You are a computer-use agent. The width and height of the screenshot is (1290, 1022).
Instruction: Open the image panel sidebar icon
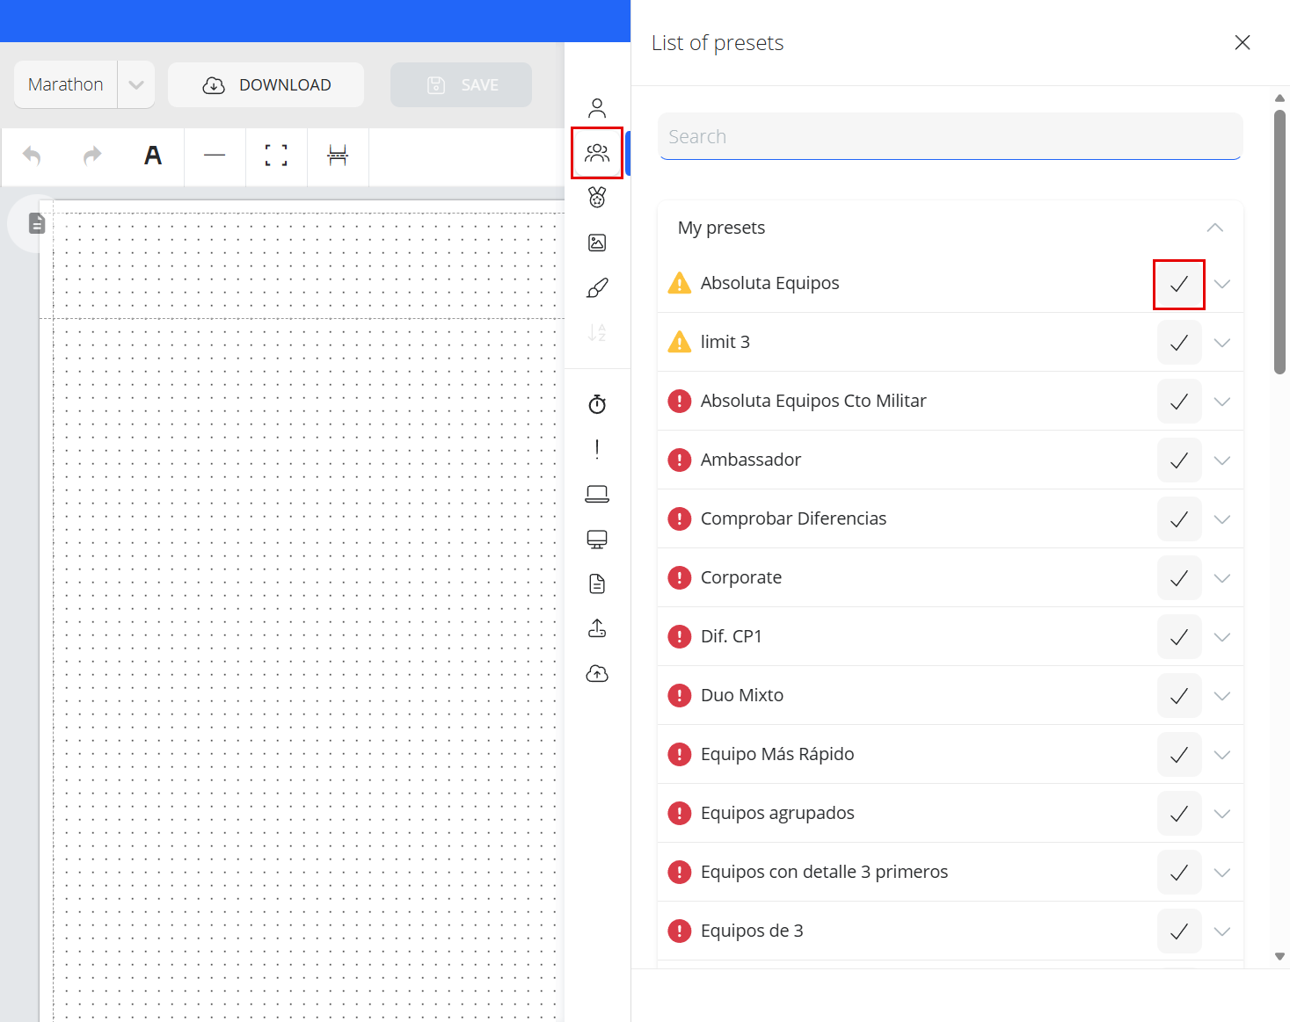tap(597, 243)
